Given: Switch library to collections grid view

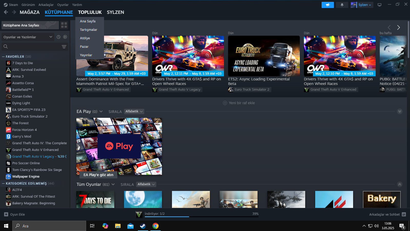Looking at the screenshot, I should click(x=64, y=25).
